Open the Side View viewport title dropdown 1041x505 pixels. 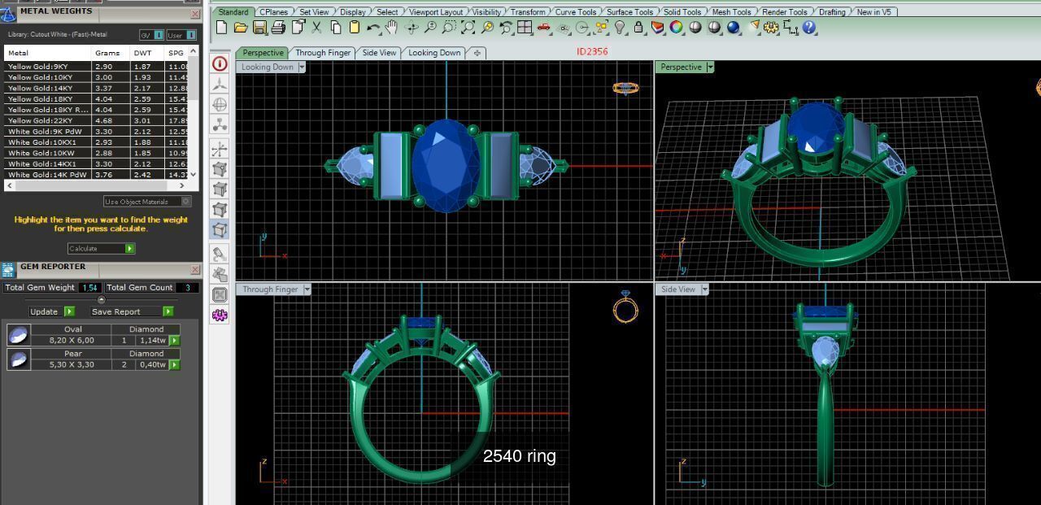click(704, 290)
